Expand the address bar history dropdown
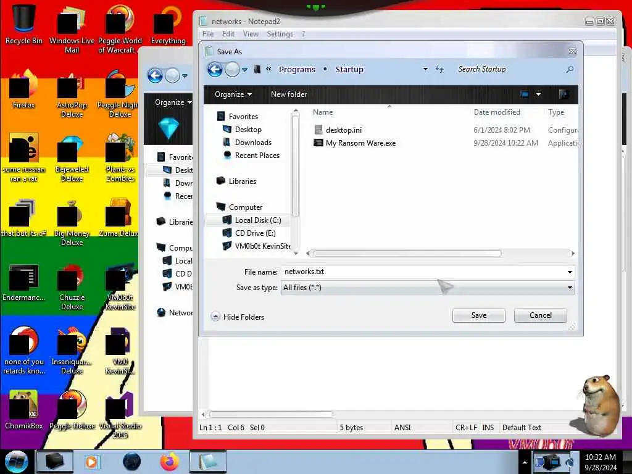Viewport: 632px width, 474px height. pos(425,69)
